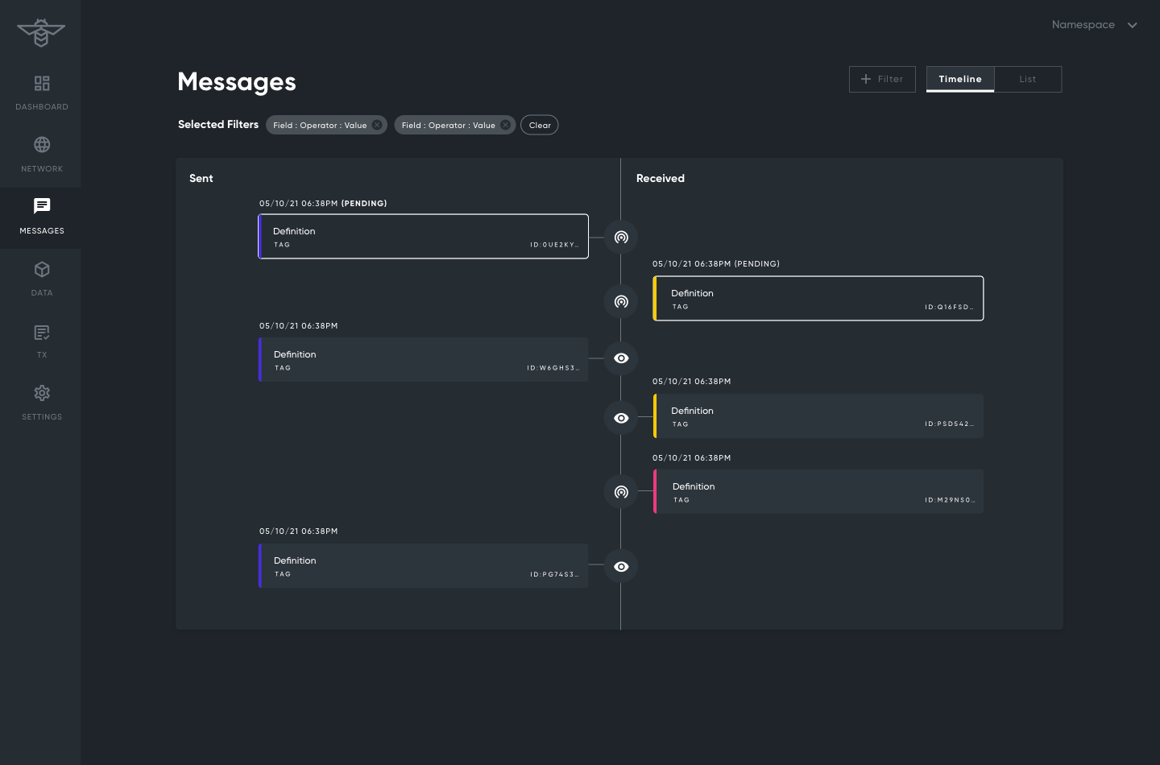This screenshot has height=765, width=1160.
Task: Toggle the eye icon next to message PSD542
Action: 620,418
